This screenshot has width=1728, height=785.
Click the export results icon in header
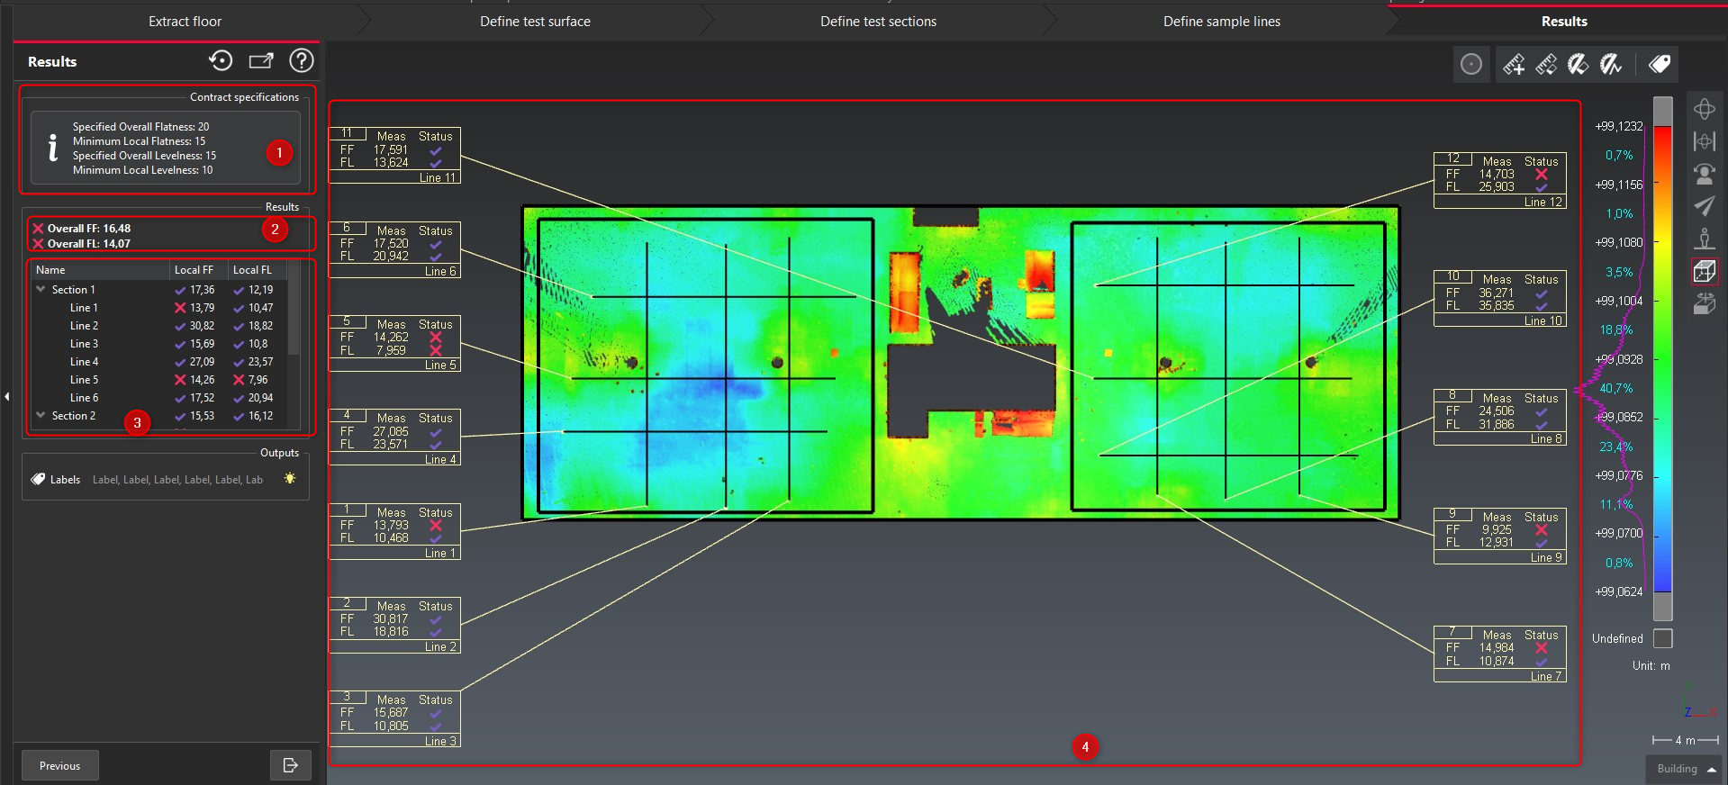pyautogui.click(x=261, y=60)
